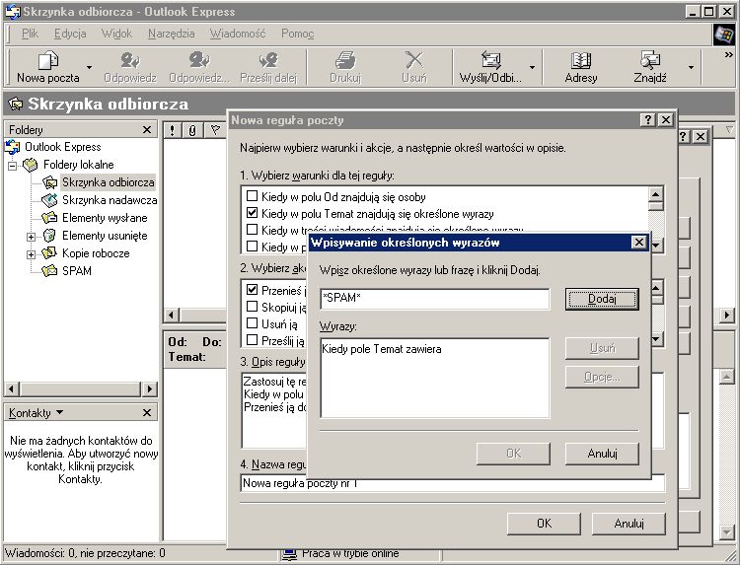Image resolution: width=740 pixels, height=565 pixels.
Task: Click scroll up arrow in conditions list
Action: 656,194
